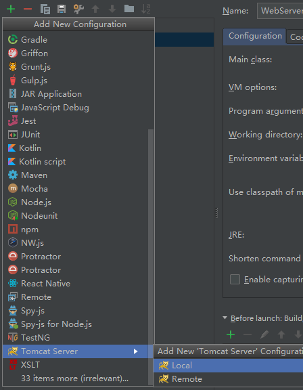Click the Maven gear icon
The width and height of the screenshot is (303, 390).
click(13, 175)
